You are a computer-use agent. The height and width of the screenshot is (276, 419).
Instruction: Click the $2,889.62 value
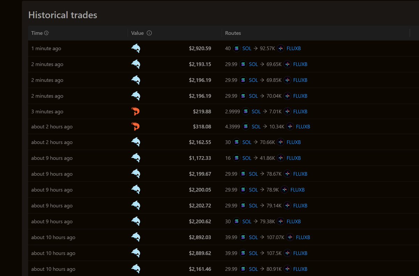tap(200, 253)
